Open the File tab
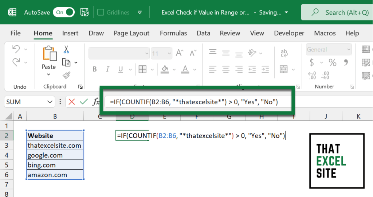This screenshot has width=373, height=197. pyautogui.click(x=15, y=33)
